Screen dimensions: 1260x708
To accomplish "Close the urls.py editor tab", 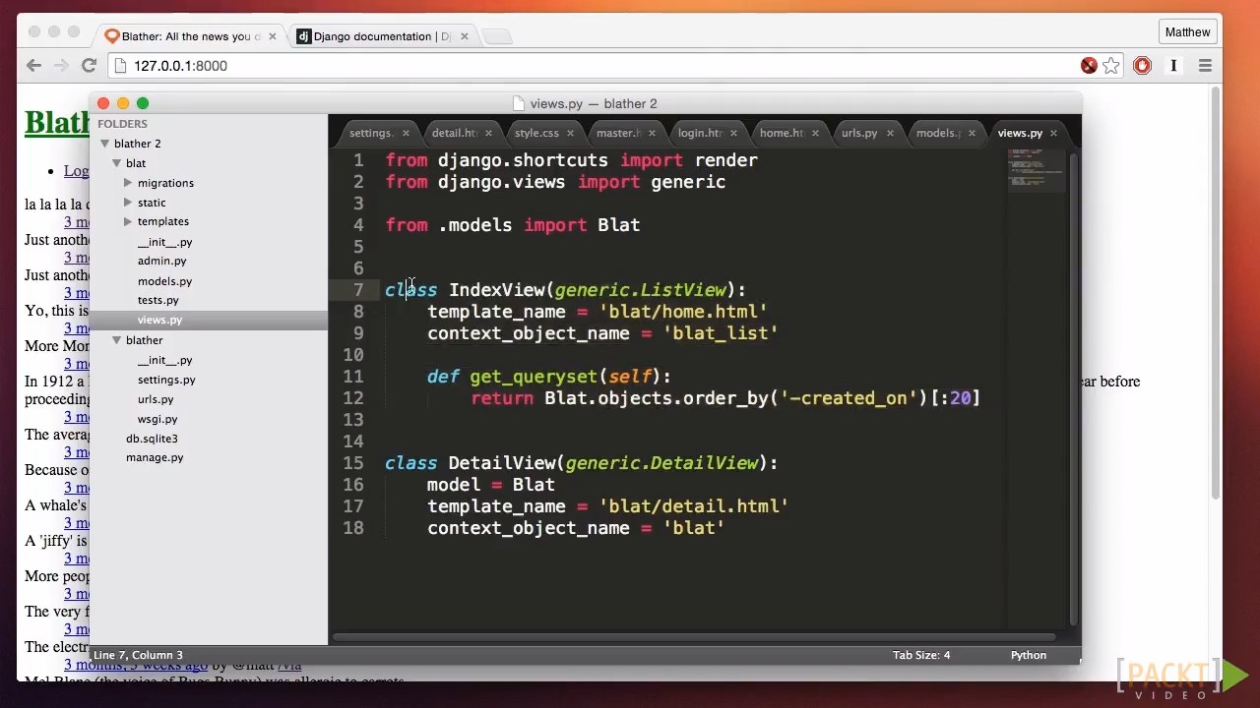I will [890, 133].
